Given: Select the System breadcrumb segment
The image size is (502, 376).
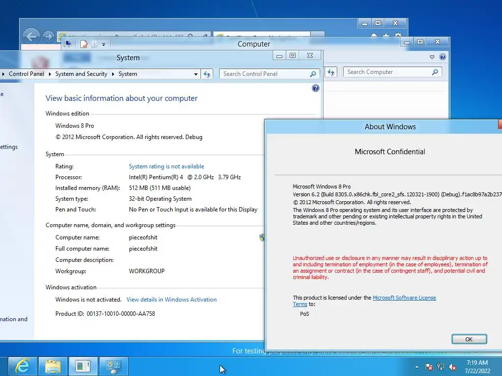Looking at the screenshot, I should 128,74.
